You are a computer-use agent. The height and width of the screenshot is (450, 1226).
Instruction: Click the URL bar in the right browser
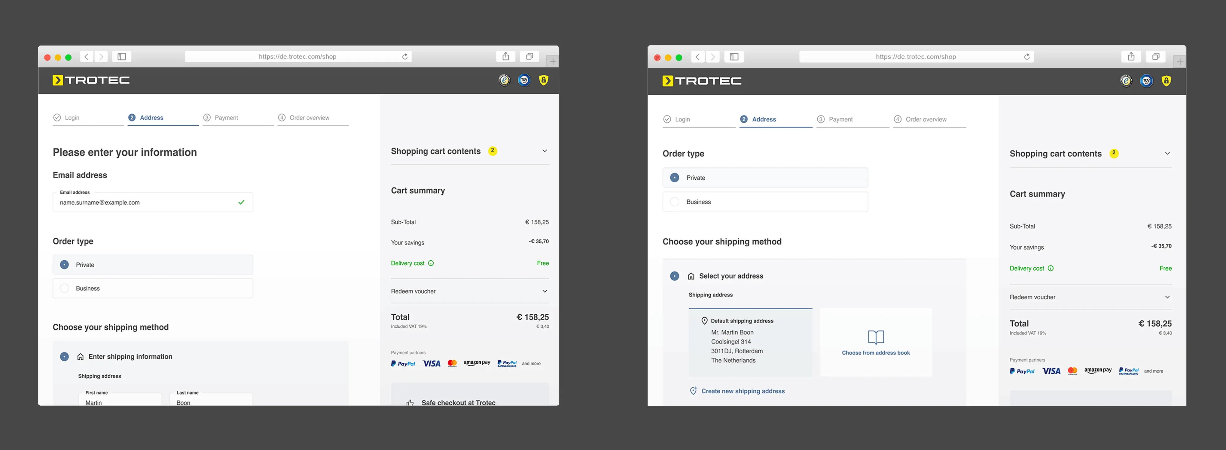coord(916,57)
